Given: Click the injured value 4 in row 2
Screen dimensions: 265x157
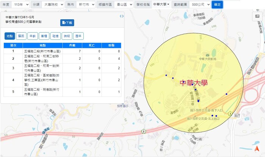Looking at the screenshot, I should (x=119, y=59).
